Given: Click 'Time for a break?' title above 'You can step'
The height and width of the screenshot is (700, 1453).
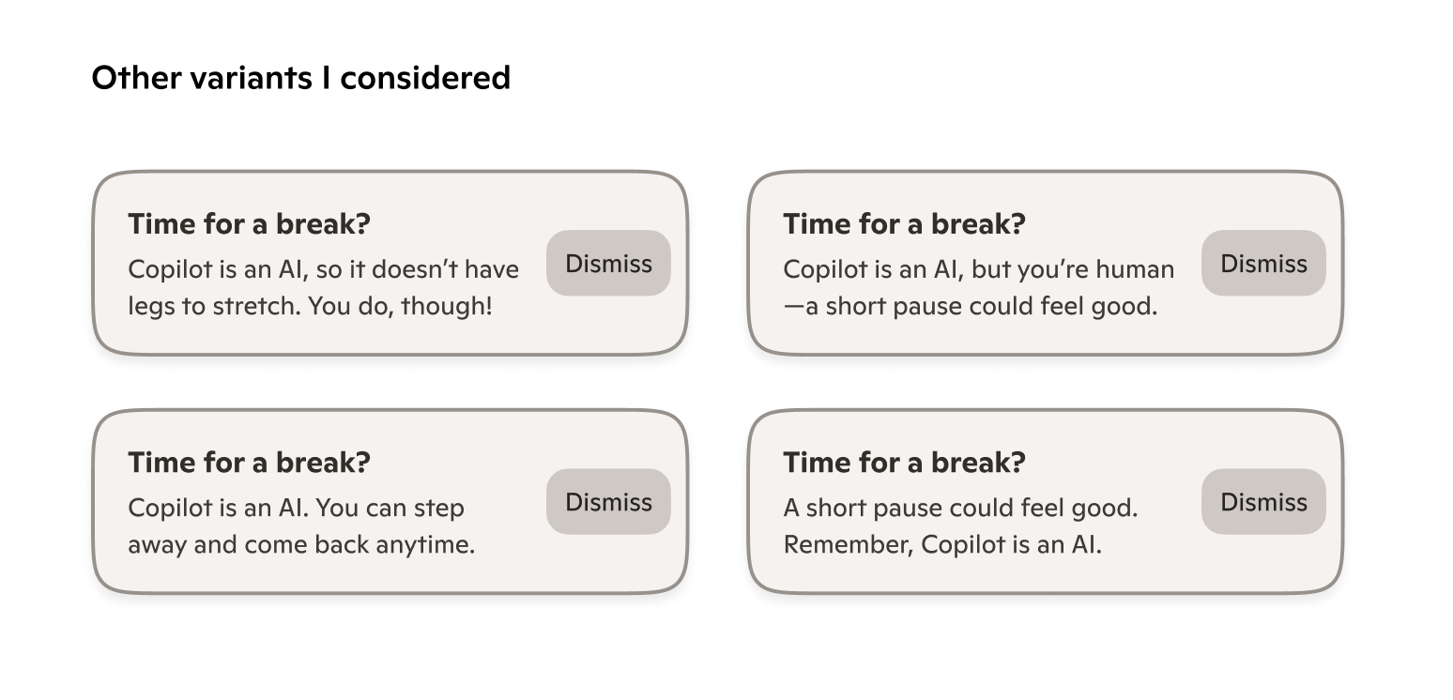Looking at the screenshot, I should click(x=249, y=463).
